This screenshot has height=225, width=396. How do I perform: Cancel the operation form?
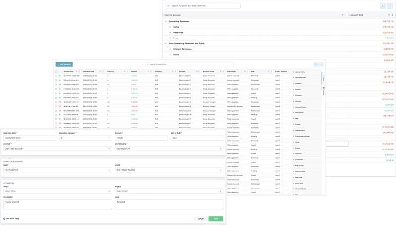coord(201,219)
